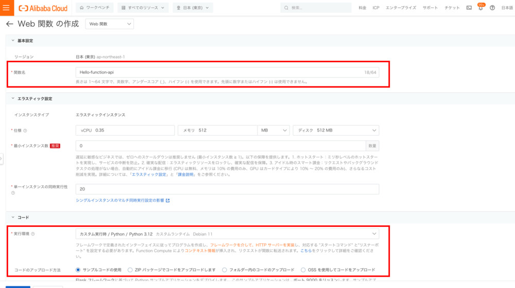Open the 実行環境 runtime dropdown
The image size is (515, 288).
click(227, 234)
